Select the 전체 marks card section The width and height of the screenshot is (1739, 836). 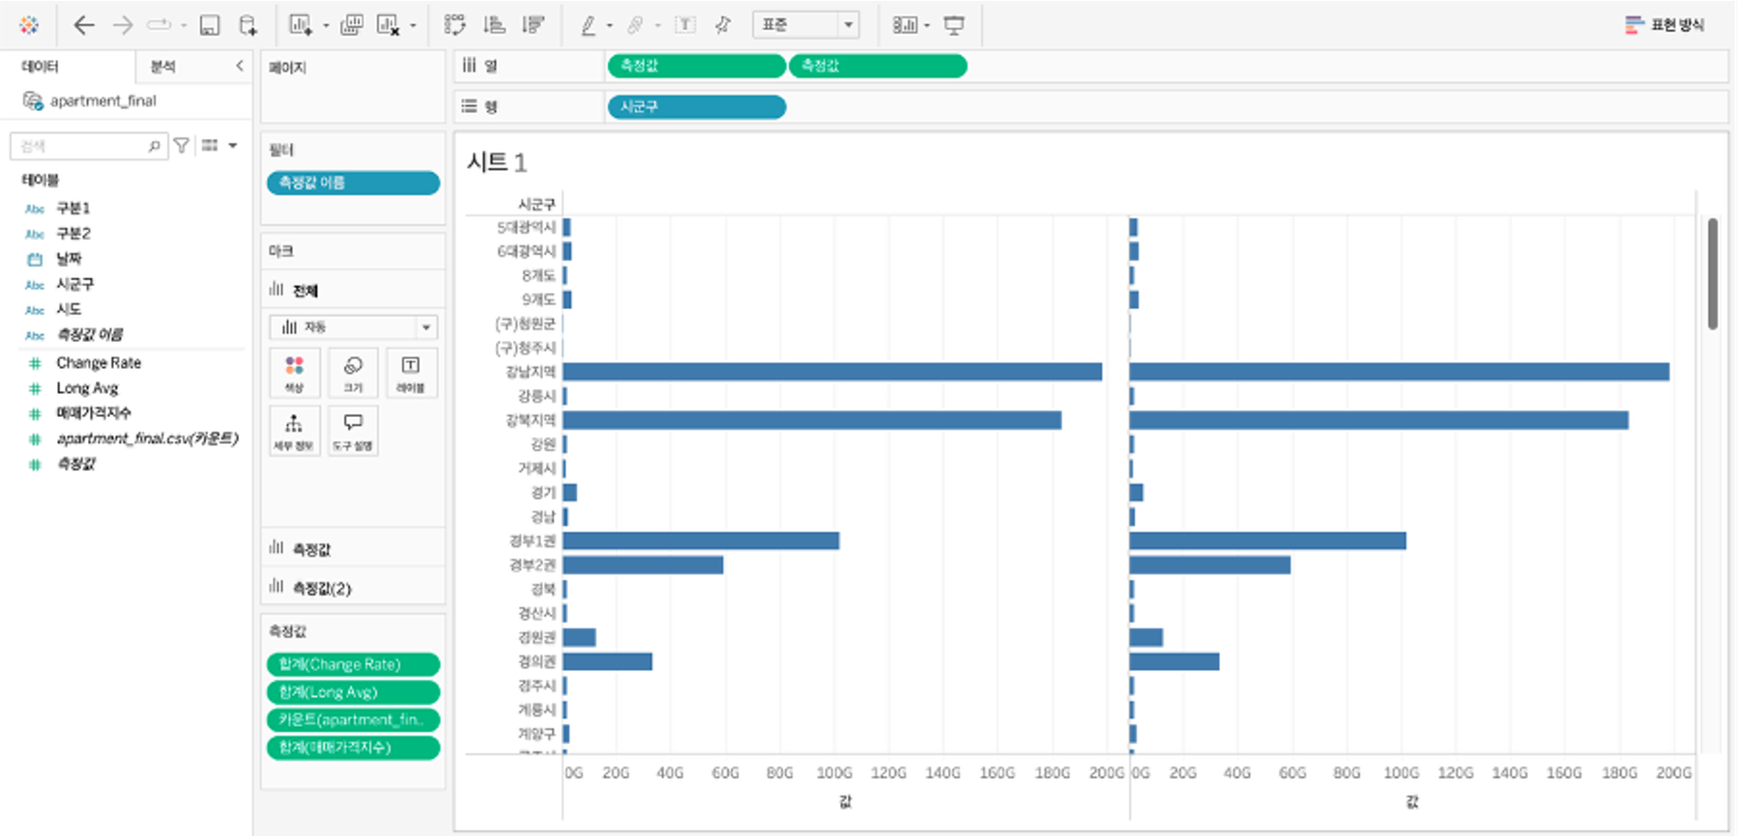(x=353, y=290)
